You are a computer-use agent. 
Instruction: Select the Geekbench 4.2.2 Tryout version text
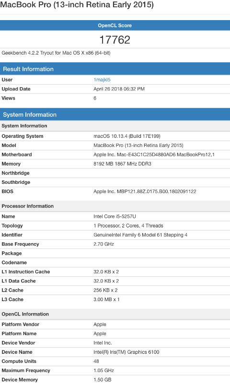(56, 53)
